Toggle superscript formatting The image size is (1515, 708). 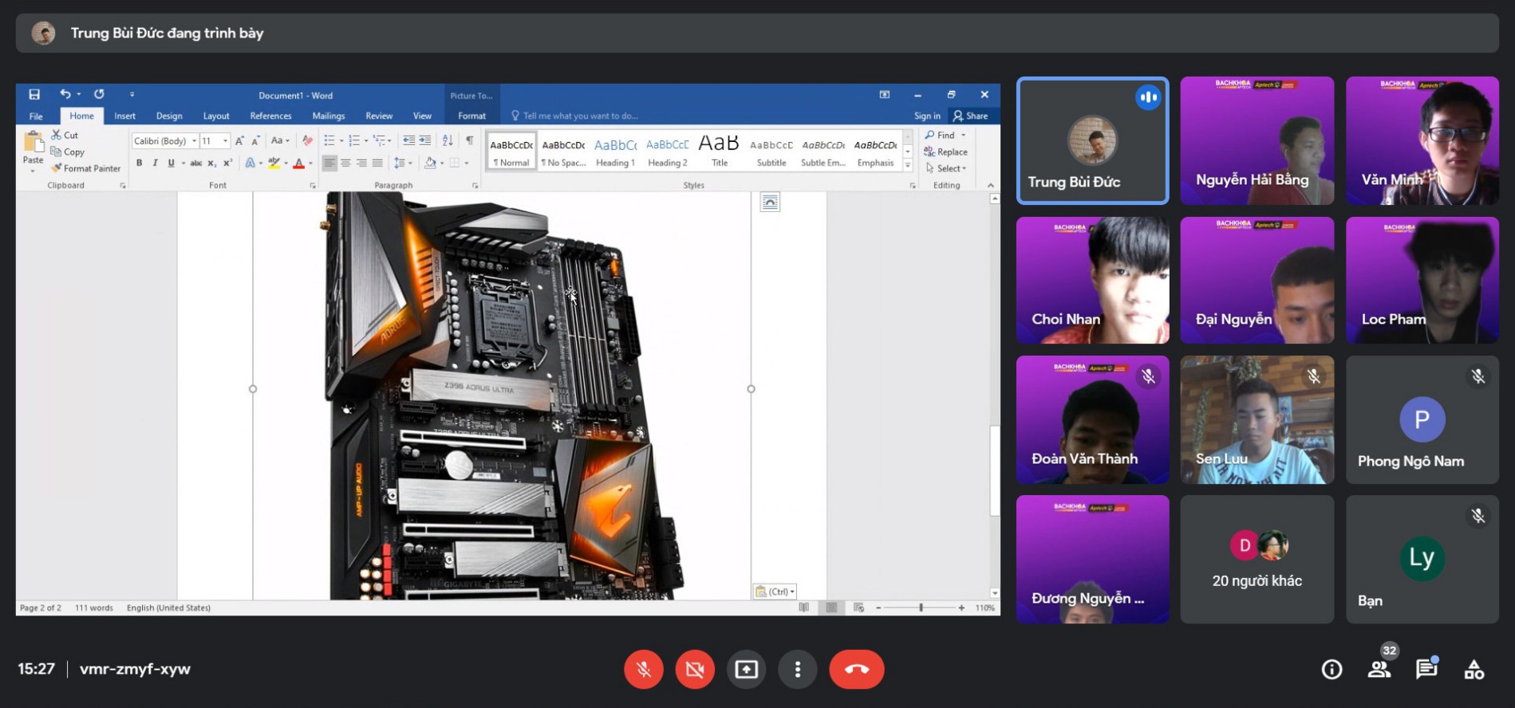pos(227,163)
